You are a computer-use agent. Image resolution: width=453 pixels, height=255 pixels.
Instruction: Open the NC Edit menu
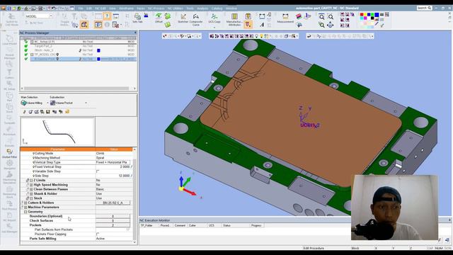(101, 8)
